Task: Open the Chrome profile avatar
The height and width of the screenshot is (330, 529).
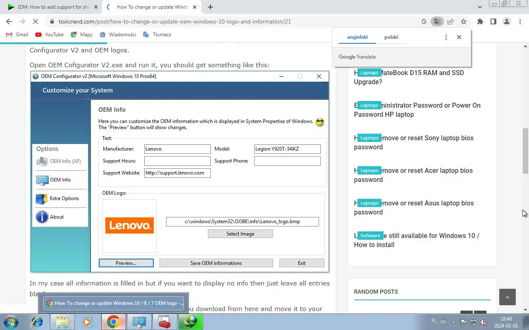Action: 506,21
